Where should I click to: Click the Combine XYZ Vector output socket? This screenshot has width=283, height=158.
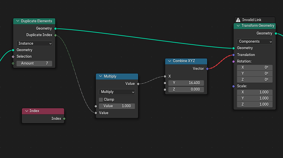pyautogui.click(x=207, y=69)
